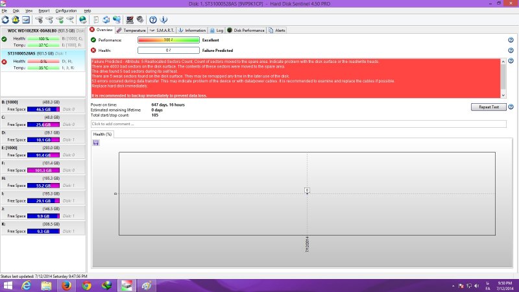Click the Repeat Test button
The height and width of the screenshot is (292, 519).
[x=489, y=107]
